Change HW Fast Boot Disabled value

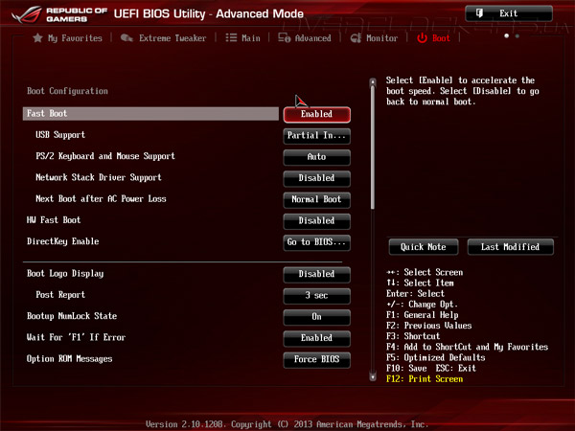[x=316, y=220]
